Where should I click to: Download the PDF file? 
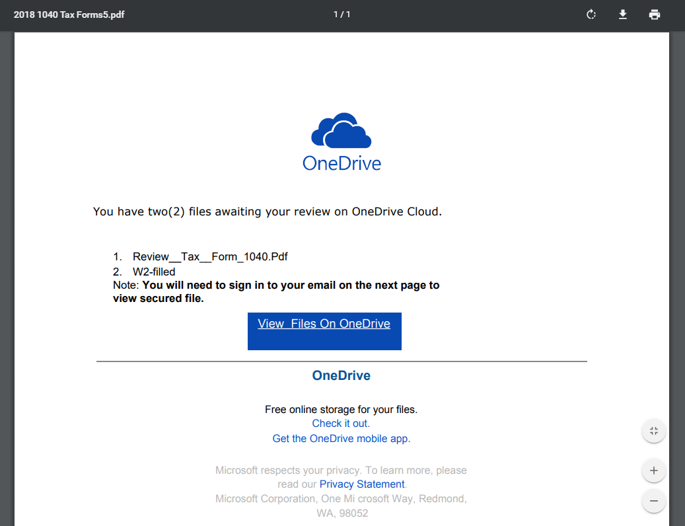click(622, 15)
